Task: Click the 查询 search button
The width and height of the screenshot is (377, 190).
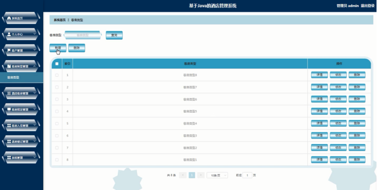Action: (x=114, y=35)
